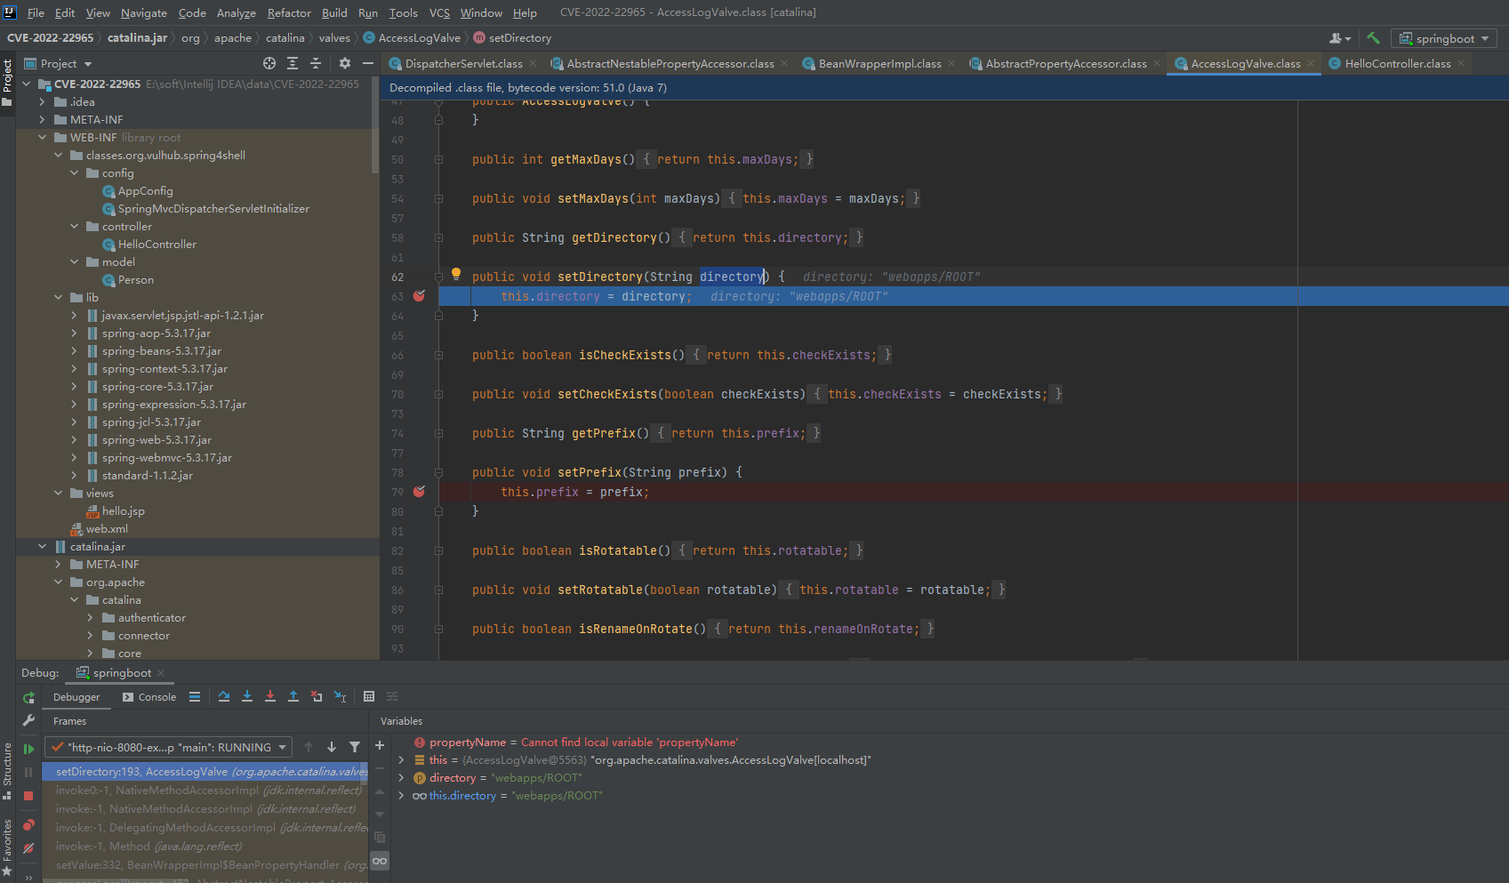1509x883 pixels.
Task: Run to Cursor in debugger toolbar
Action: (341, 697)
